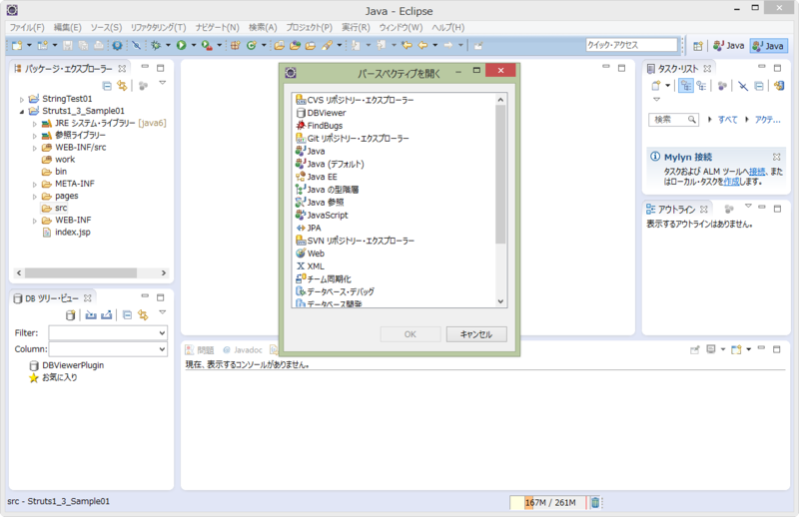Switch to the Javadoc tab
Screen dimensions: 799x517
pyautogui.click(x=243, y=350)
